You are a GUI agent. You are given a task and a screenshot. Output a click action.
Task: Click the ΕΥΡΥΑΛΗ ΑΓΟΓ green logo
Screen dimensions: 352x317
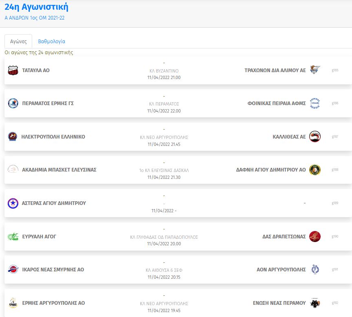13,236
